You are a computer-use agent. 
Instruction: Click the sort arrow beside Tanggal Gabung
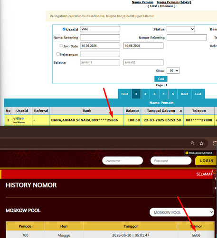(181, 111)
